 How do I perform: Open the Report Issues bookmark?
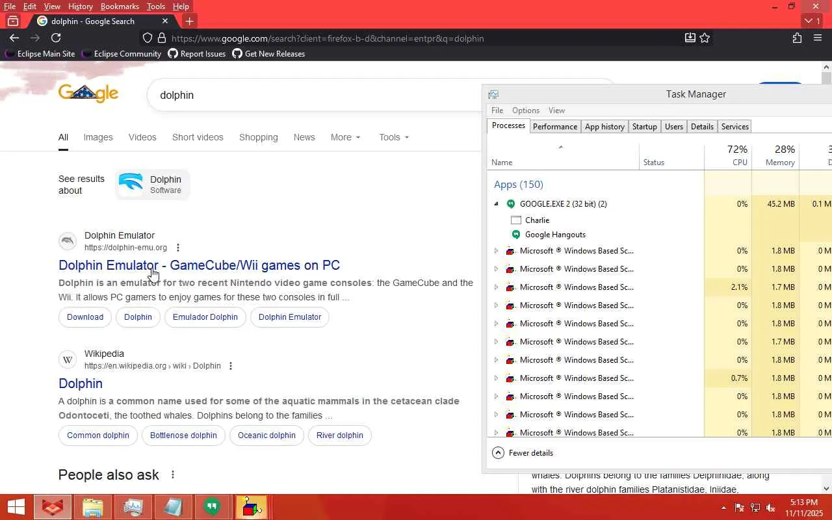point(197,54)
